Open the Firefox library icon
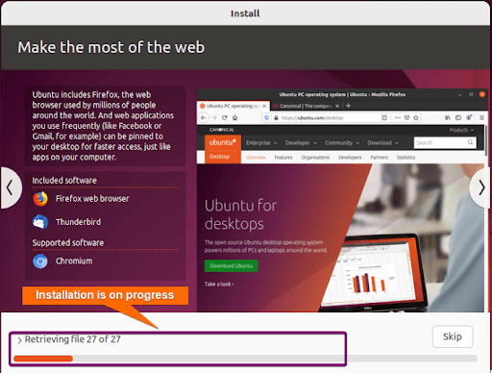Viewport: 492px width, 373px height. coord(448,117)
